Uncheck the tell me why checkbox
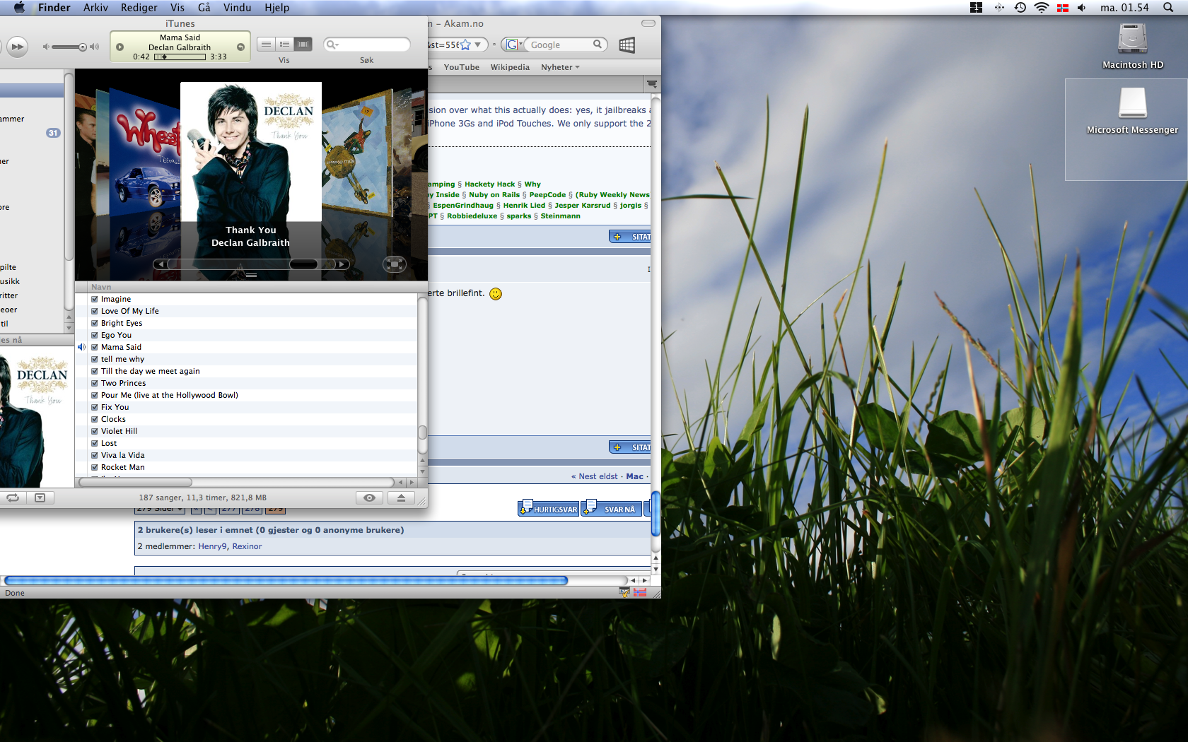This screenshot has height=742, width=1188. point(95,359)
